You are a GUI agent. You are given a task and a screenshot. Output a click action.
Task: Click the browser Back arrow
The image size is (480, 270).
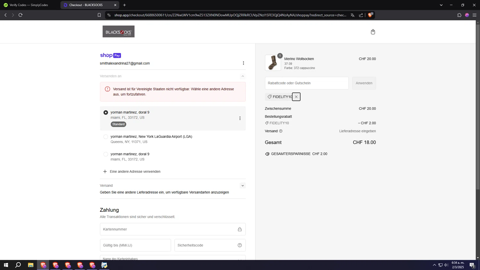(x=5, y=15)
